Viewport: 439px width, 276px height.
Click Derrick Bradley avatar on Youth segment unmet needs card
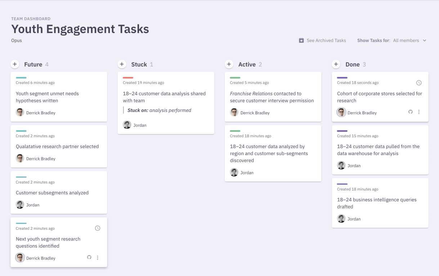coord(20,112)
